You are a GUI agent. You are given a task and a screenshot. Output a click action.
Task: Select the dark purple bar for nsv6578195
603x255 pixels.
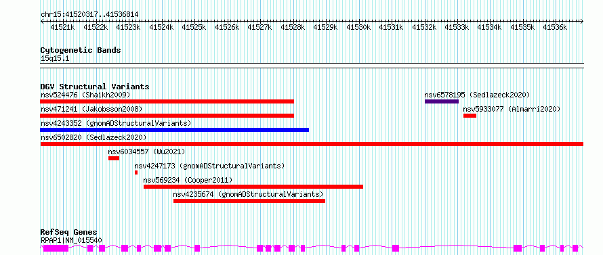(442, 101)
